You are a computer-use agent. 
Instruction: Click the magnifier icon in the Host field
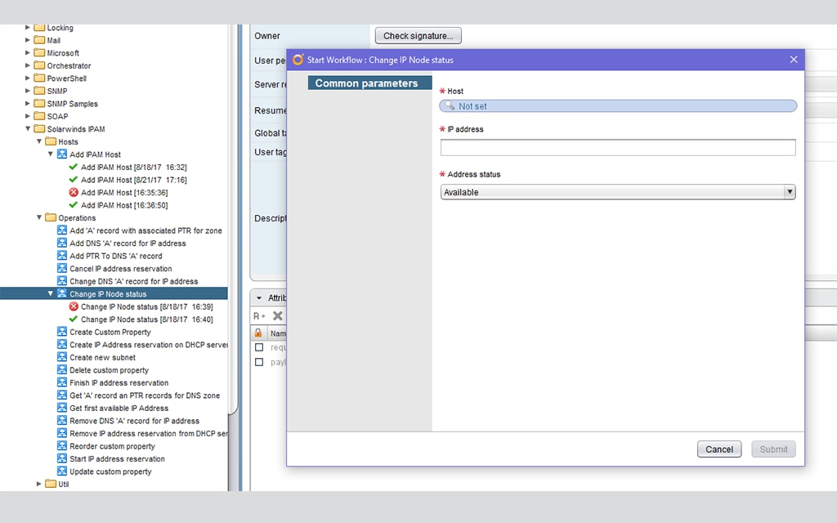pos(449,105)
